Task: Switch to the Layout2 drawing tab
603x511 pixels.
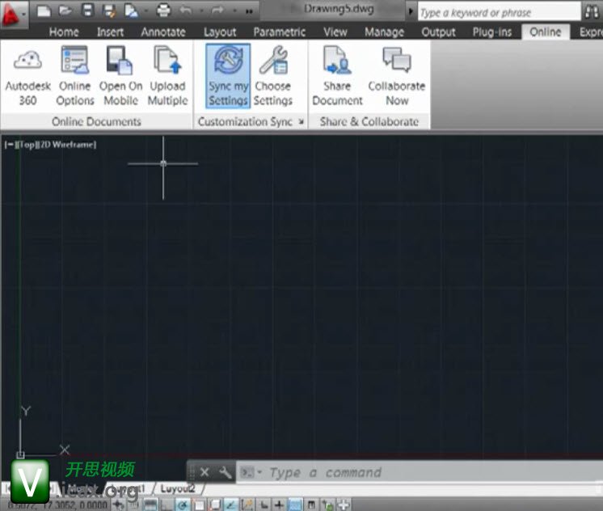Action: [178, 488]
